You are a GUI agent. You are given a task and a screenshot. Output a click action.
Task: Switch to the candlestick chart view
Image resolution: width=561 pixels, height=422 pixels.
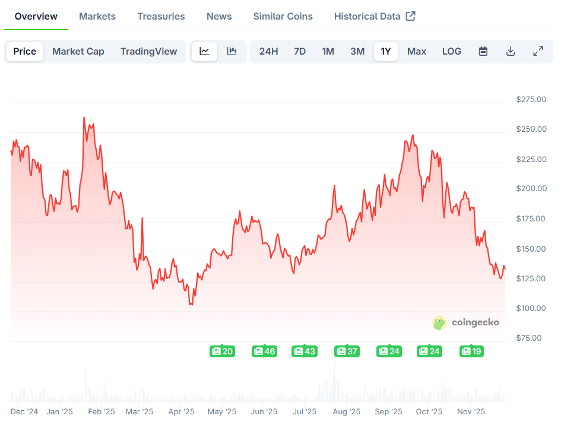coord(232,52)
